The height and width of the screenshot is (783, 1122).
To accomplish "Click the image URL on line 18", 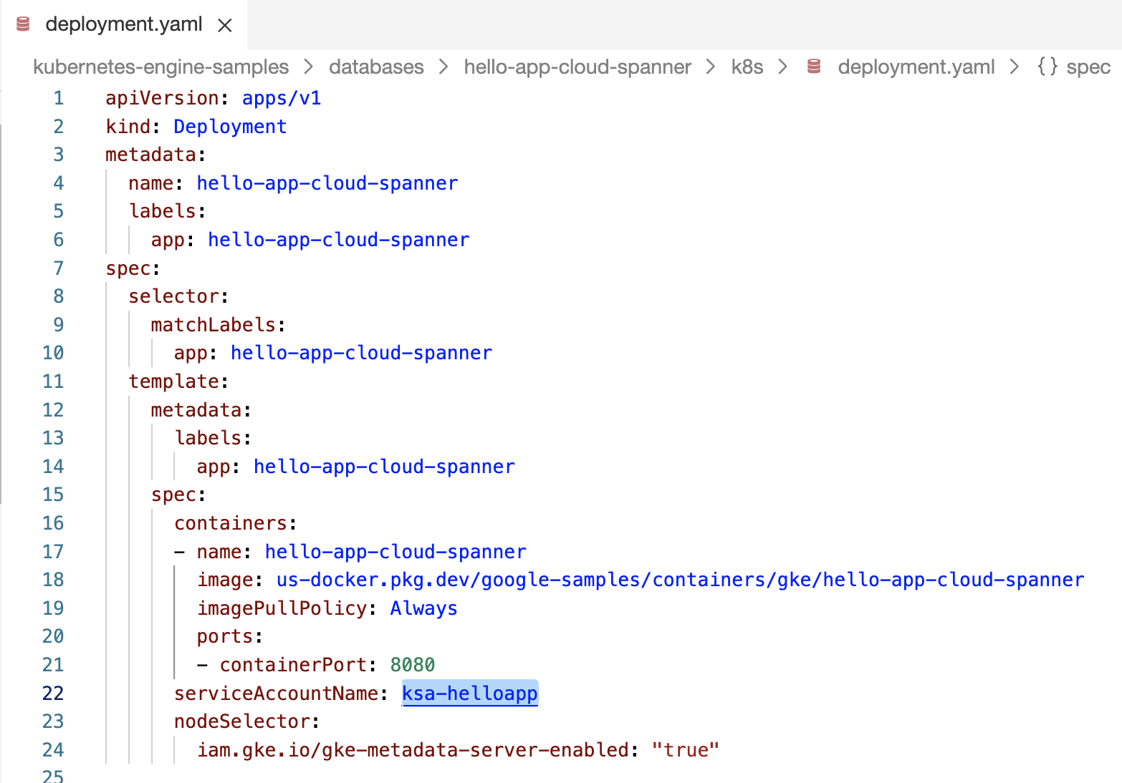I will 679,580.
